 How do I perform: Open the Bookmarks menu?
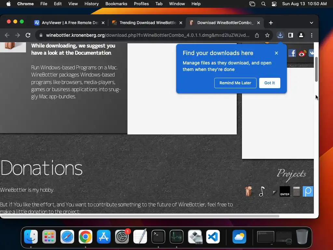116,4
